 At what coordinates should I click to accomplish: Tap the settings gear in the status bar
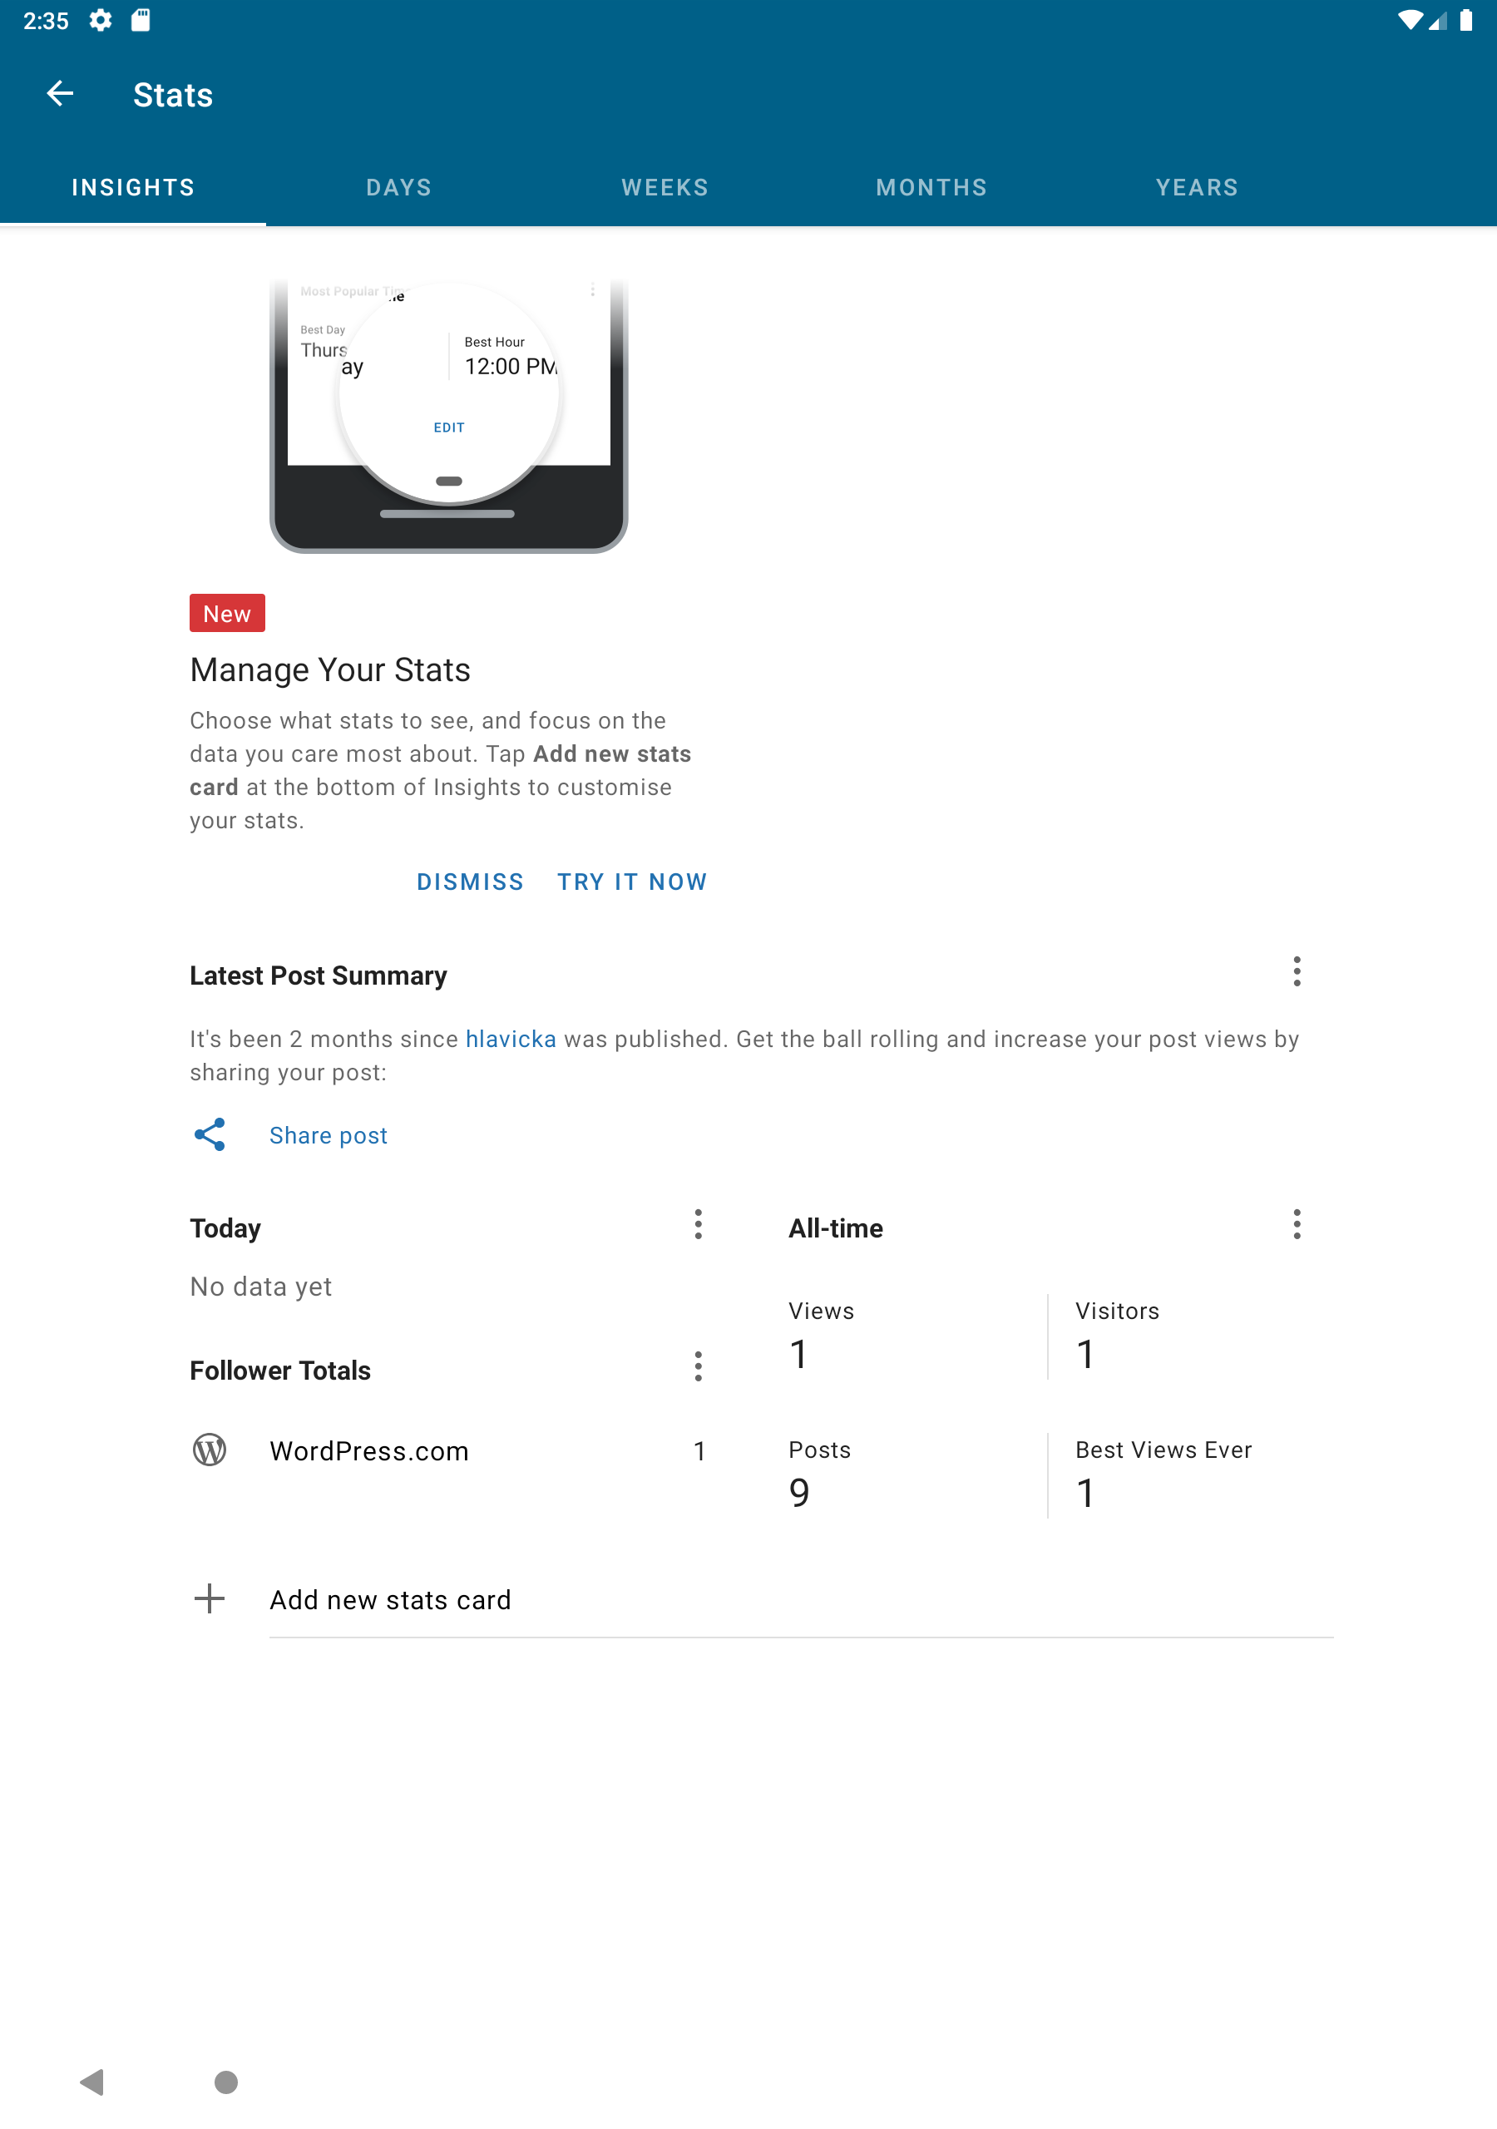tap(100, 21)
